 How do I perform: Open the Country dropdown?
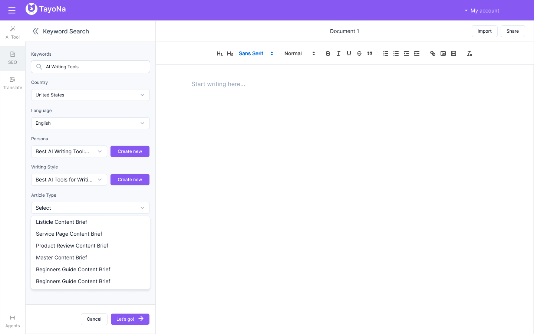coord(90,95)
